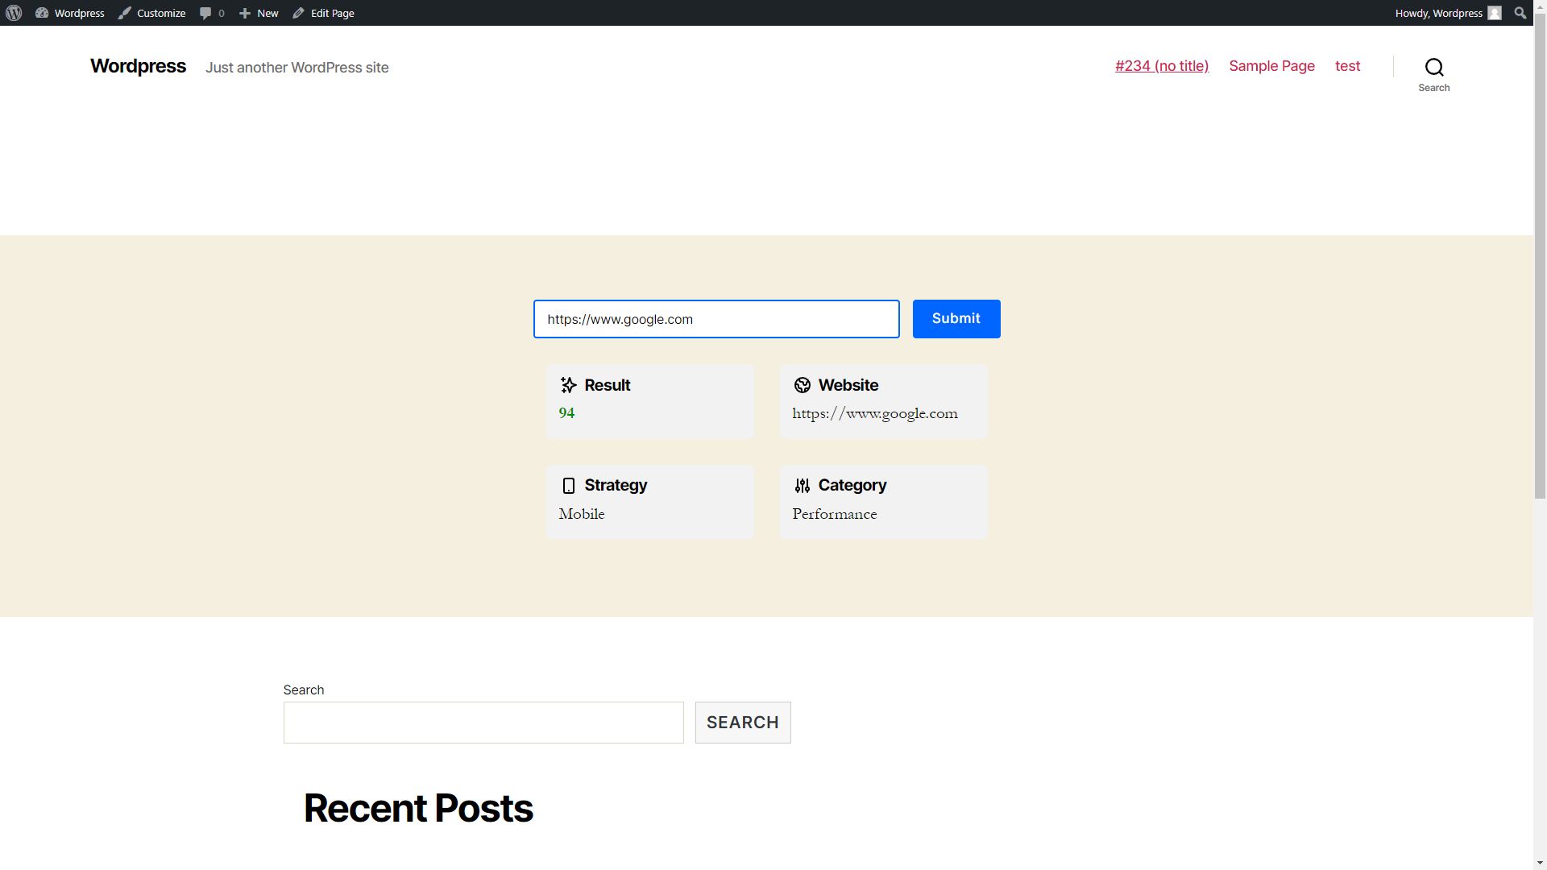The height and width of the screenshot is (870, 1547).
Task: Open the comments bubble icon
Action: point(205,13)
